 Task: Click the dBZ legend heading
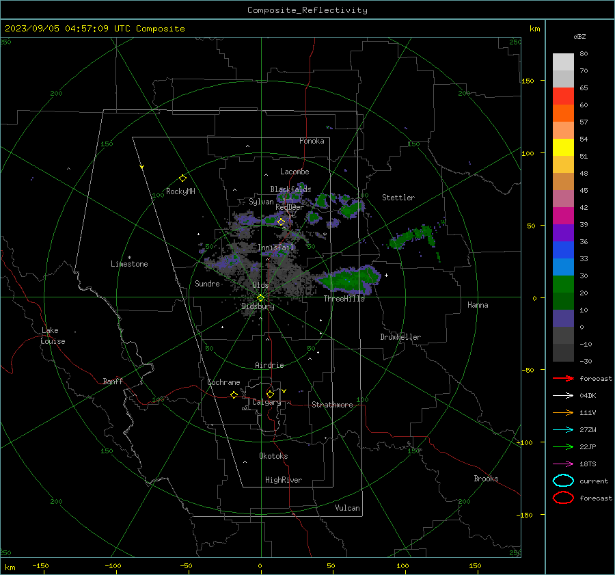tap(579, 37)
